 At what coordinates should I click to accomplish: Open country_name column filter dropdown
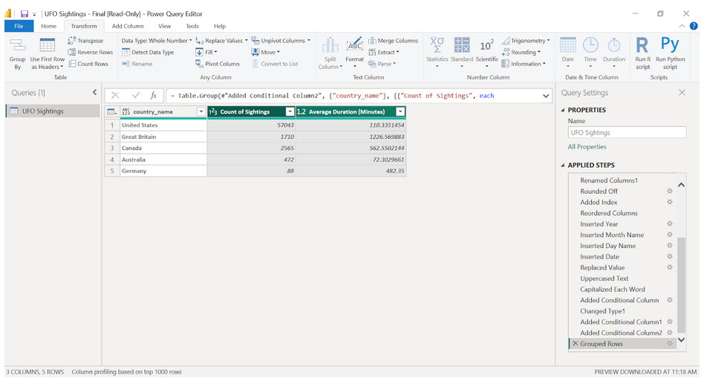201,111
